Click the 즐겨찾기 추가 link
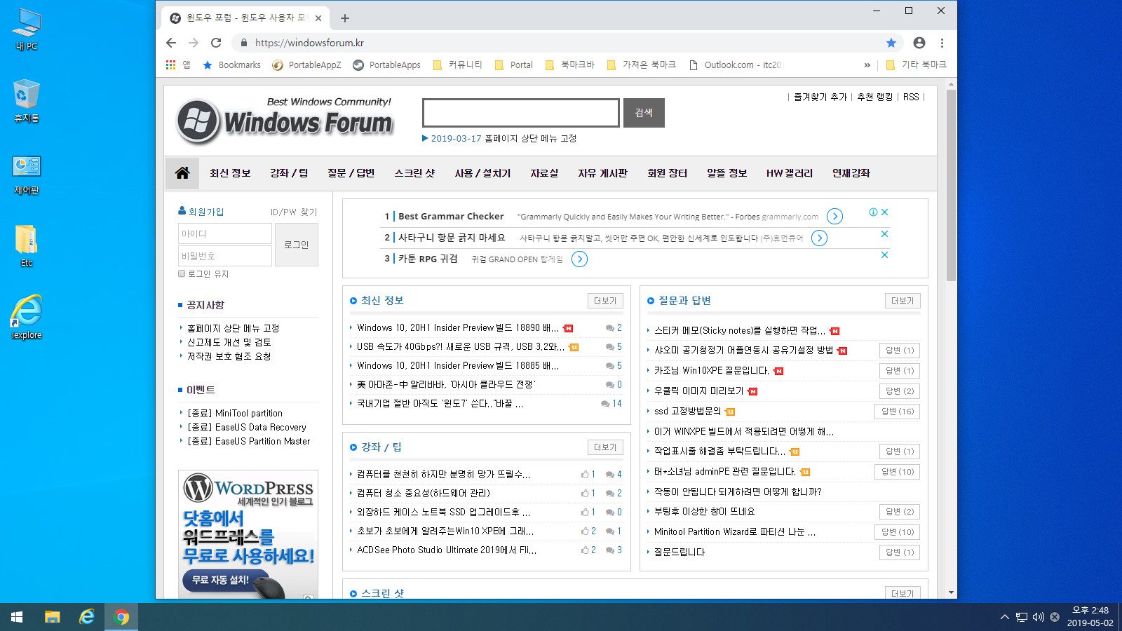 point(820,97)
